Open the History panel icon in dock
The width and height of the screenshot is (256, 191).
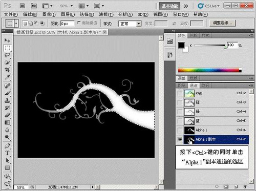[169, 55]
